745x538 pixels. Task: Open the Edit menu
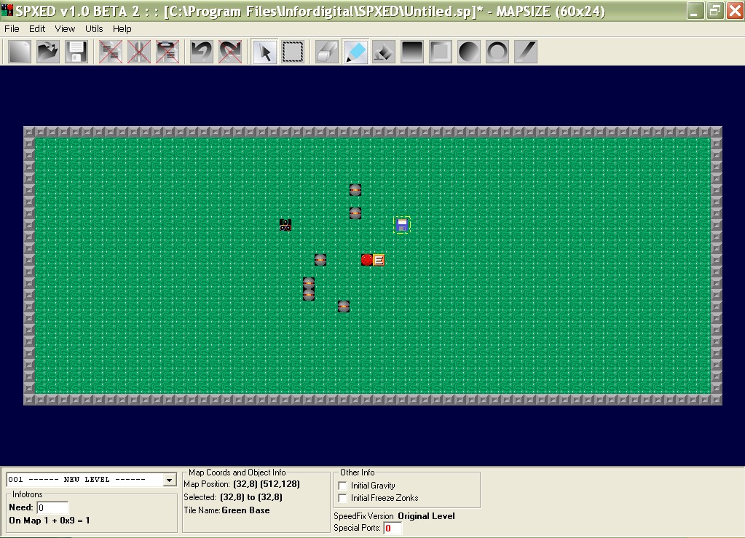[37, 29]
